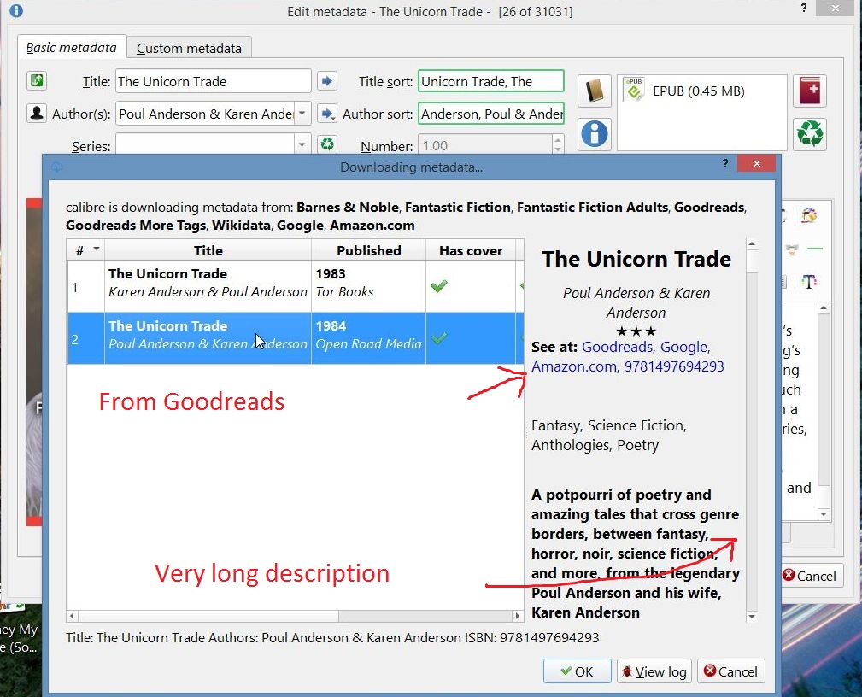The height and width of the screenshot is (697, 862).
Task: Sort results by Title column header
Action: click(x=208, y=250)
